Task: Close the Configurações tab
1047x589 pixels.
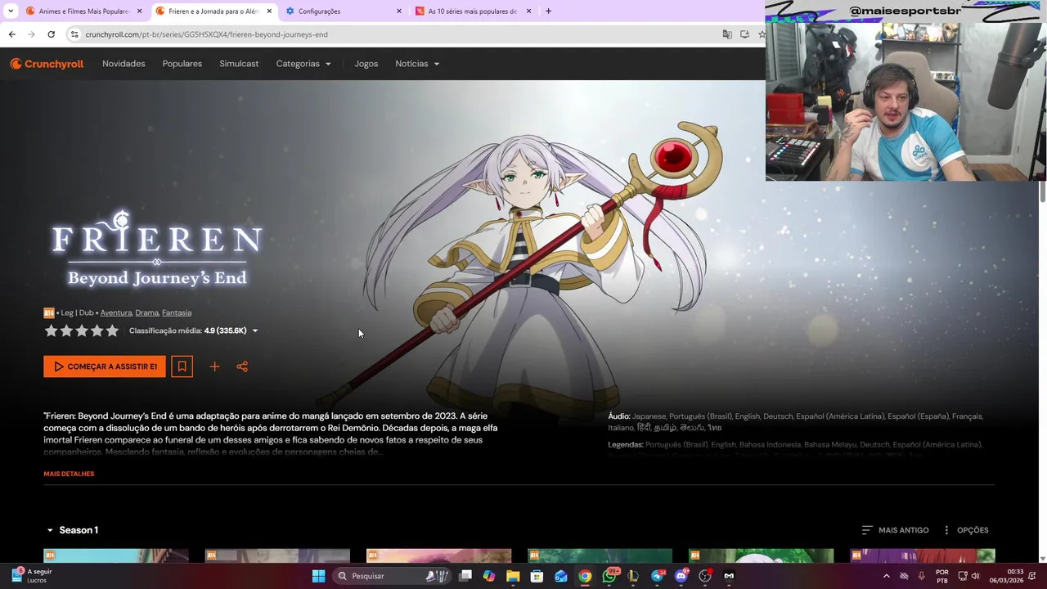Action: point(399,11)
